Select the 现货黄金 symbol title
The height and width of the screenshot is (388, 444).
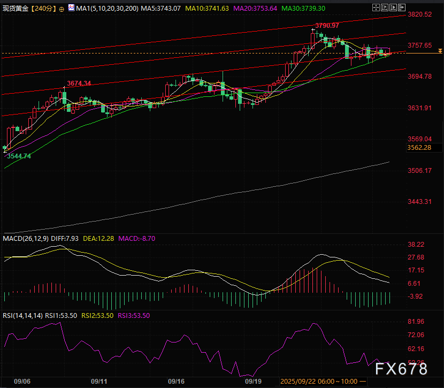pos(16,9)
